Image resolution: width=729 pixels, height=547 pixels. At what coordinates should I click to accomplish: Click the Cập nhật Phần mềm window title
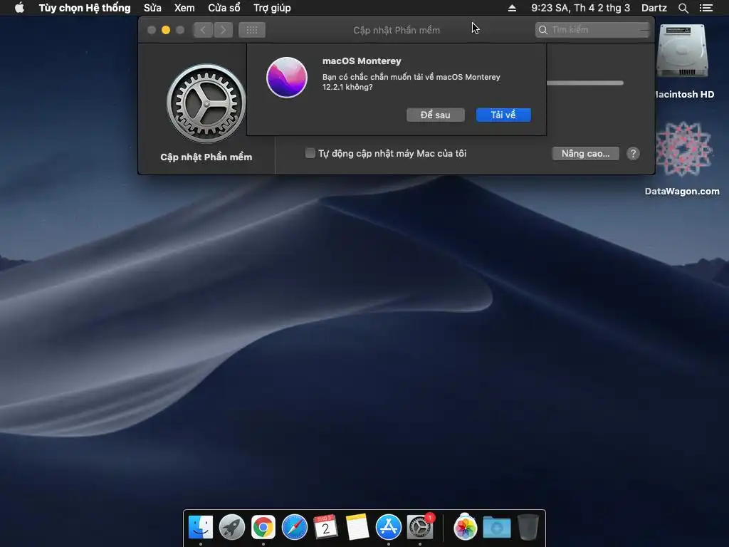coord(397,30)
